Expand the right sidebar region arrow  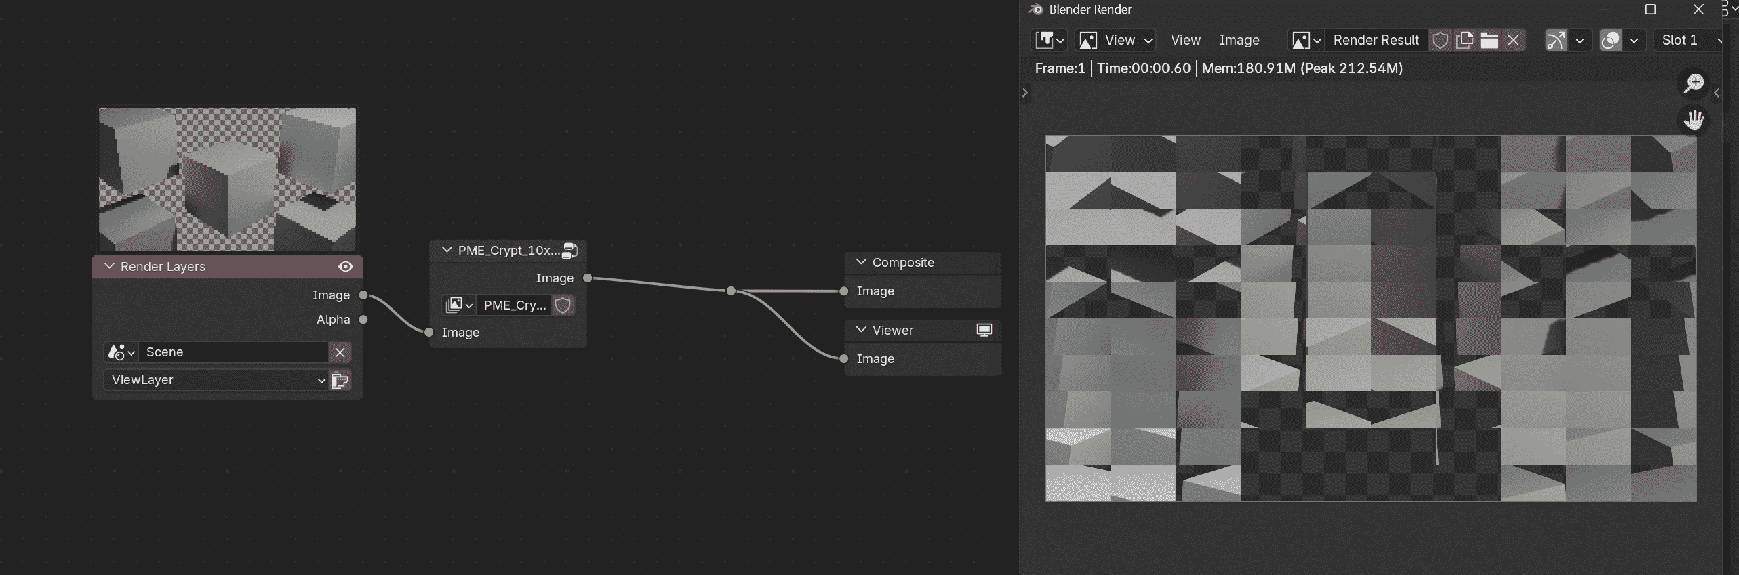point(1716,92)
